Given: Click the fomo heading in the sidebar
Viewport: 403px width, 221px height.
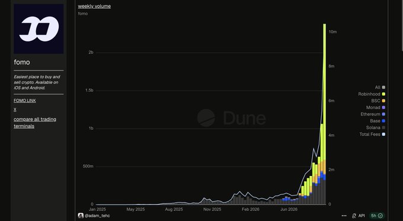Looking at the screenshot, I should pos(22,62).
